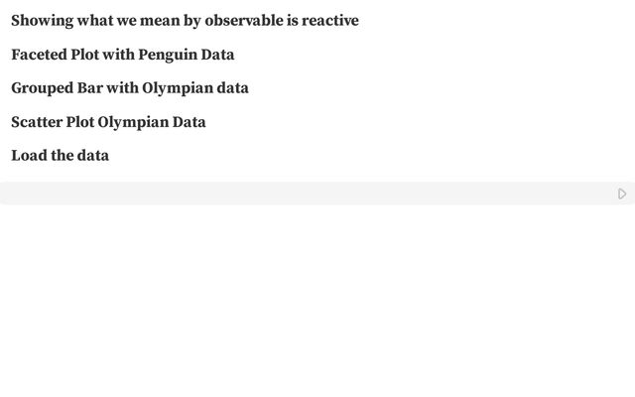Run the empty code cell
This screenshot has height=397, width=635.
(622, 194)
